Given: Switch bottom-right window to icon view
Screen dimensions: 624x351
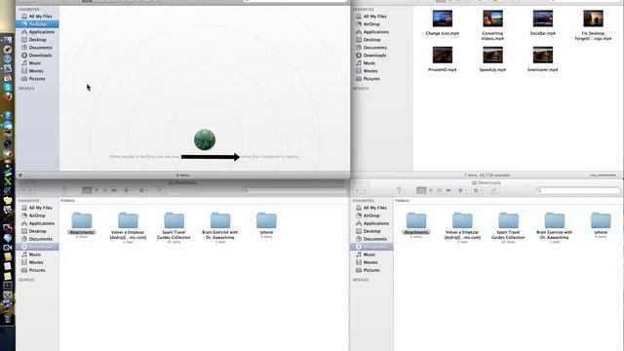Looking at the screenshot, I should tap(421, 191).
